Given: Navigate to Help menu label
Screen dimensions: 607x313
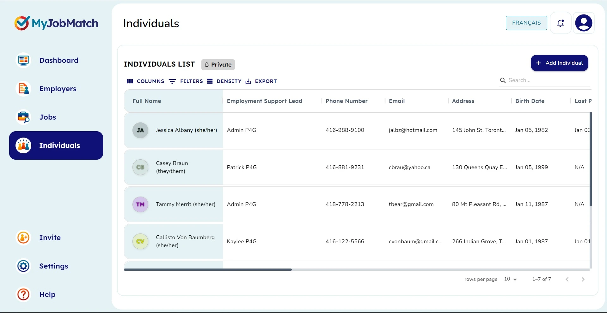Looking at the screenshot, I should tap(47, 294).
